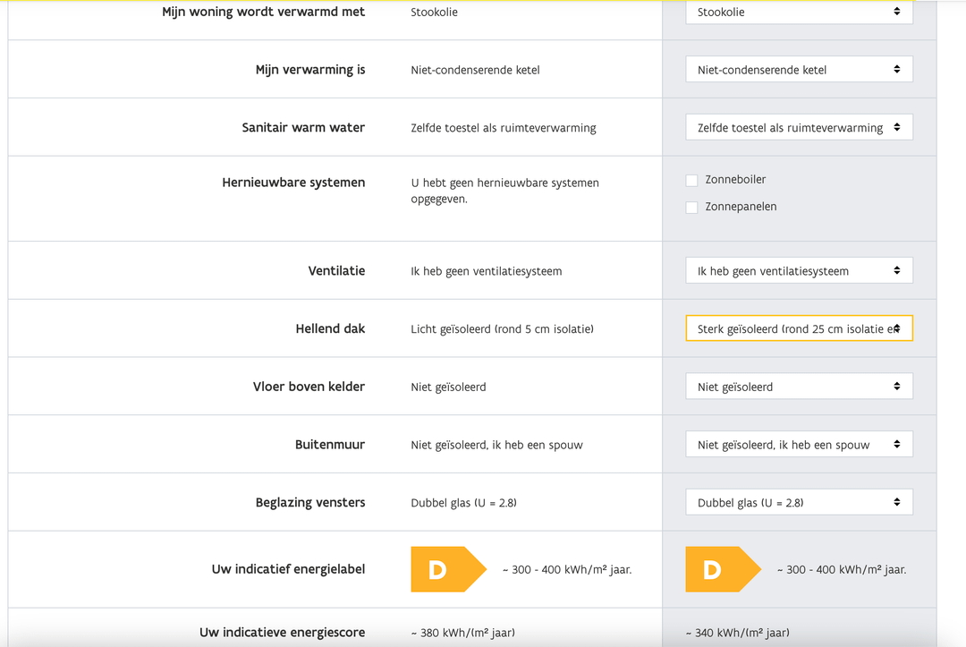
Task: Open the Niet-condenserende ketel dropdown
Action: click(x=799, y=70)
